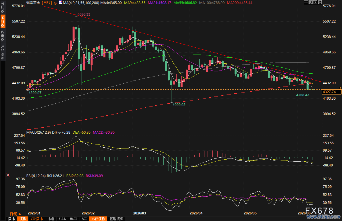This screenshot has height=221, width=342.
Task: Click the orange price alert bell marker
Action: coord(340,88)
